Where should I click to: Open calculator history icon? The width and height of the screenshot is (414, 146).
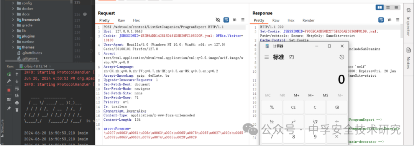pyautogui.click(x=342, y=57)
